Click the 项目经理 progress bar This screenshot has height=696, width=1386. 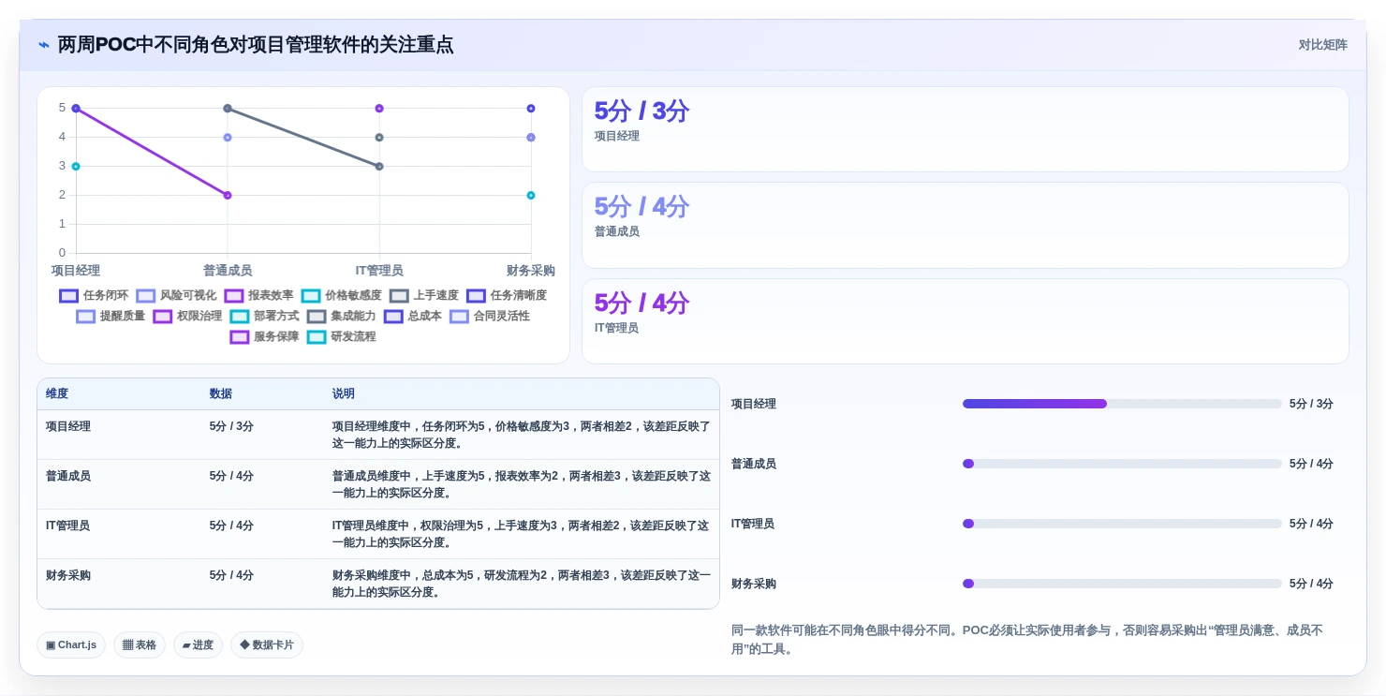tap(1122, 404)
